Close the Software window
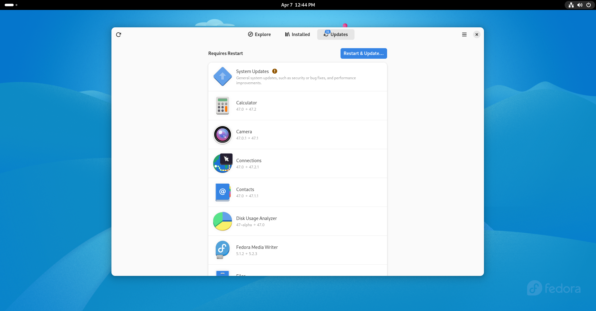Viewport: 596px width, 311px height. pyautogui.click(x=476, y=34)
